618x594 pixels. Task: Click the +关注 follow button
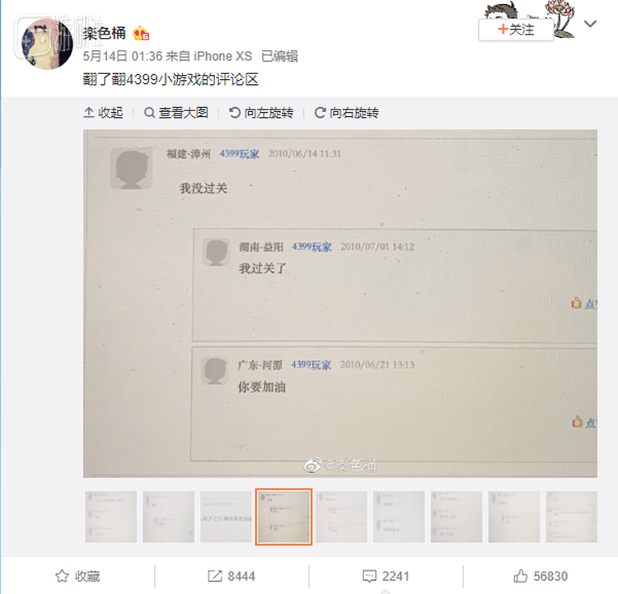516,30
